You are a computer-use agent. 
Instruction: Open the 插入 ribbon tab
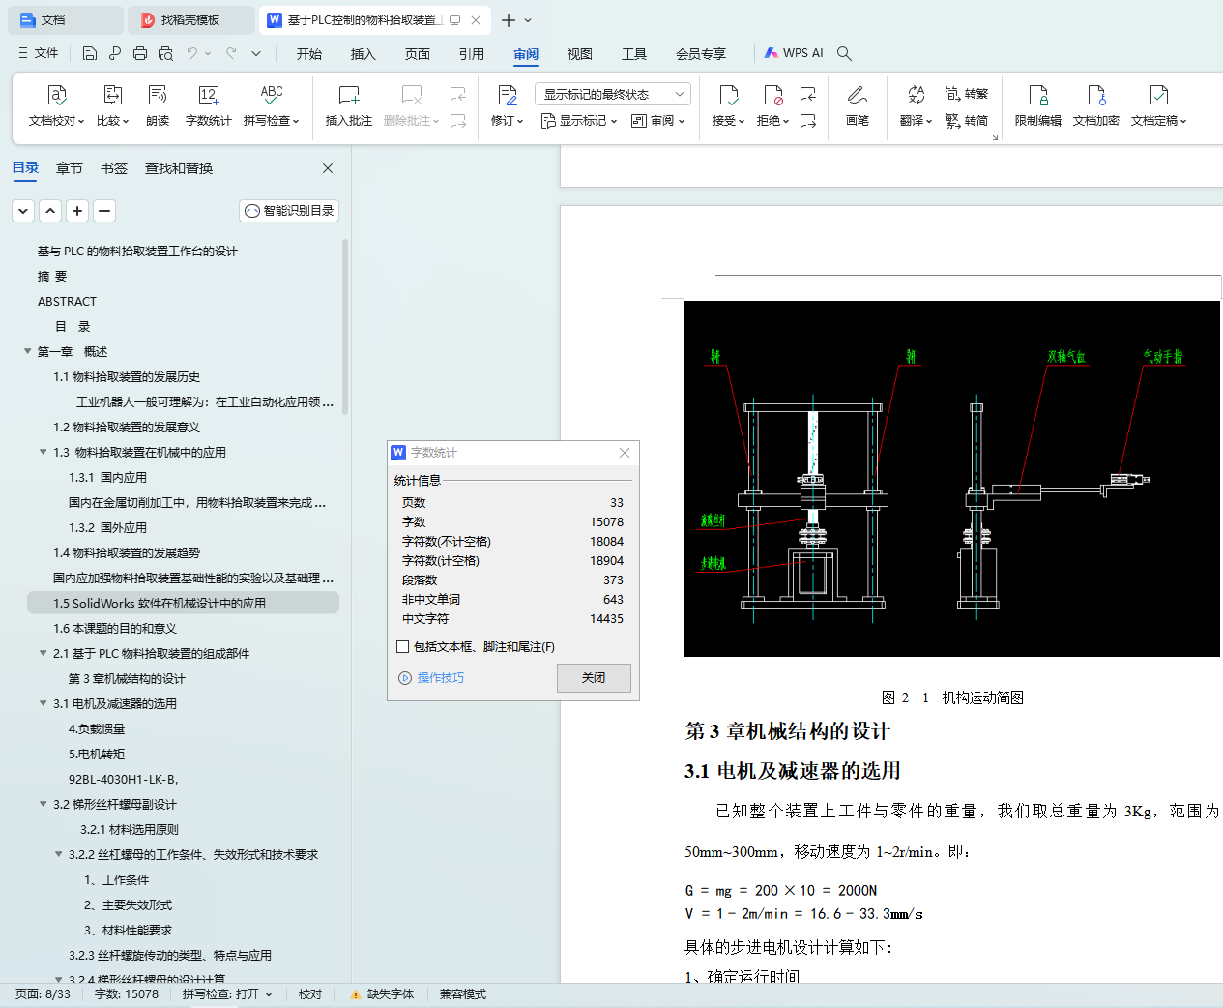pyautogui.click(x=364, y=53)
